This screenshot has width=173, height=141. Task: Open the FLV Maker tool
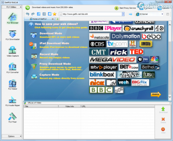coord(12,85)
